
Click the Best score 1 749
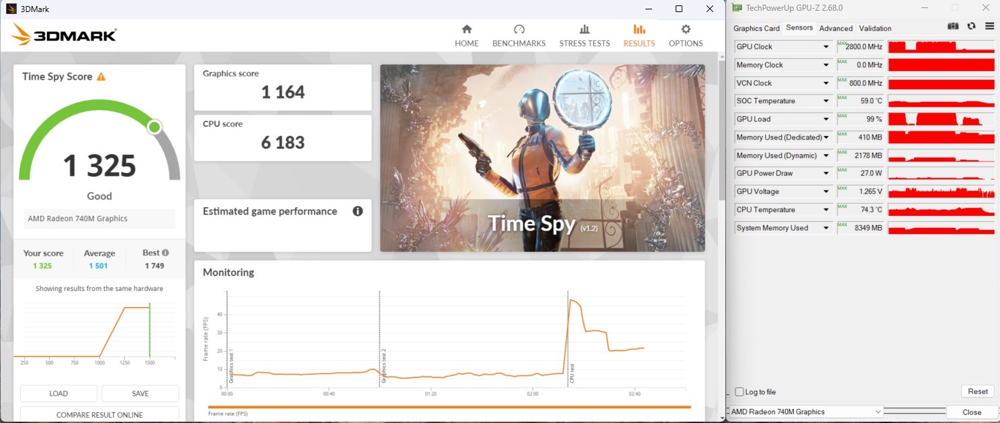(x=154, y=266)
